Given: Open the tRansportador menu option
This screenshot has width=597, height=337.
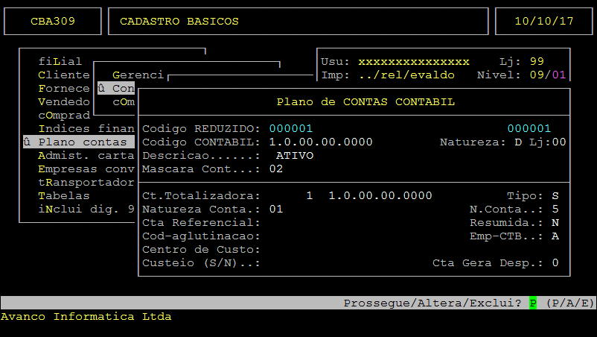Looking at the screenshot, I should (x=86, y=182).
